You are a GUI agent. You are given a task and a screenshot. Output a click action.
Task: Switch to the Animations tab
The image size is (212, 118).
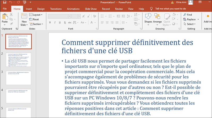click(x=73, y=9)
